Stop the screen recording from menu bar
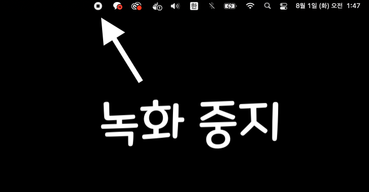The image size is (369, 192). [x=98, y=6]
